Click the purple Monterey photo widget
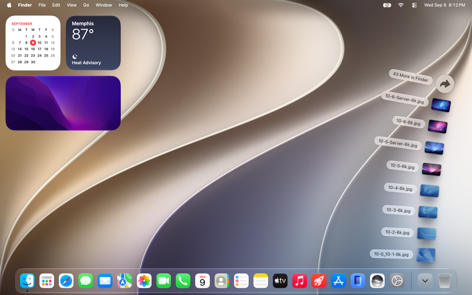The image size is (472, 295). tap(63, 103)
